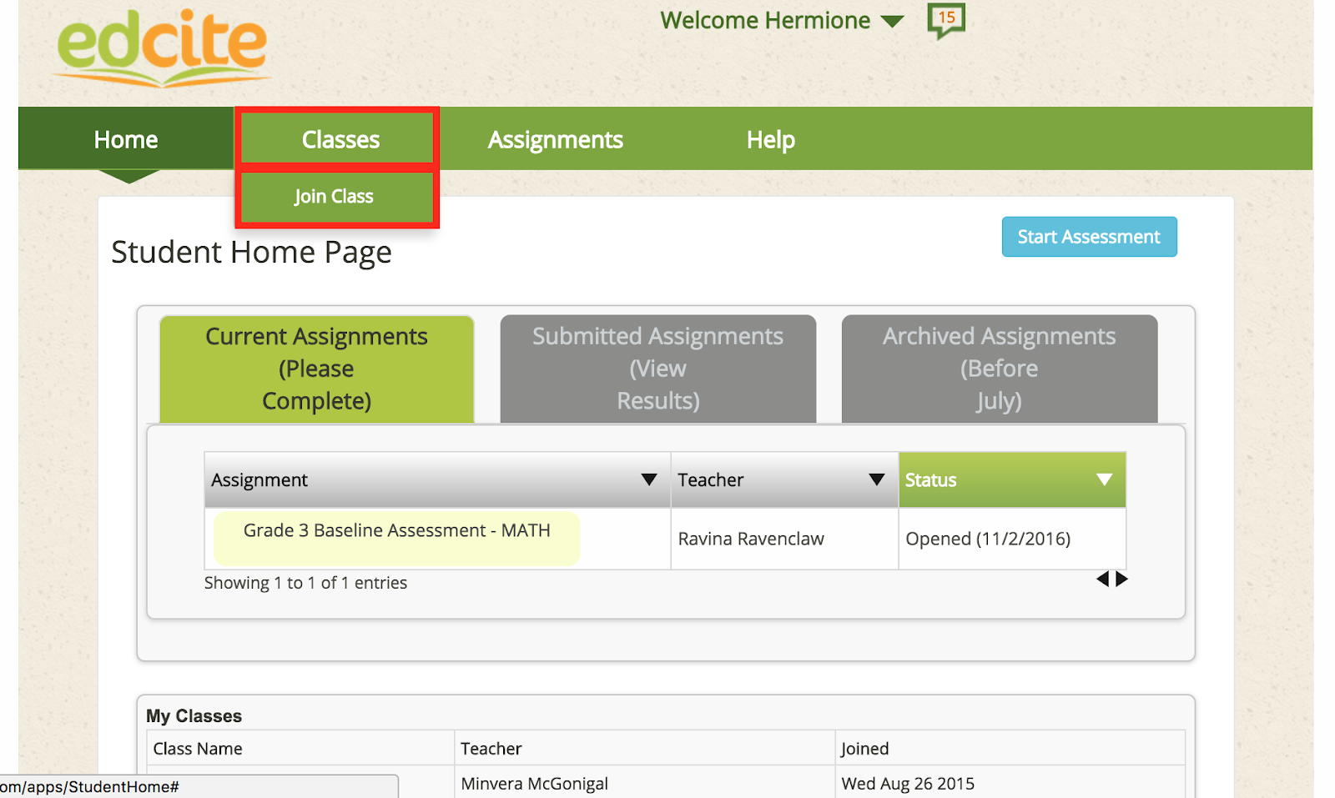Sort by the Assignment column arrow
The image size is (1335, 798).
649,479
